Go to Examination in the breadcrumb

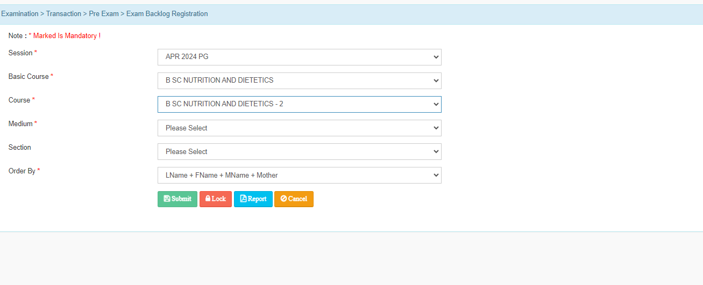20,14
